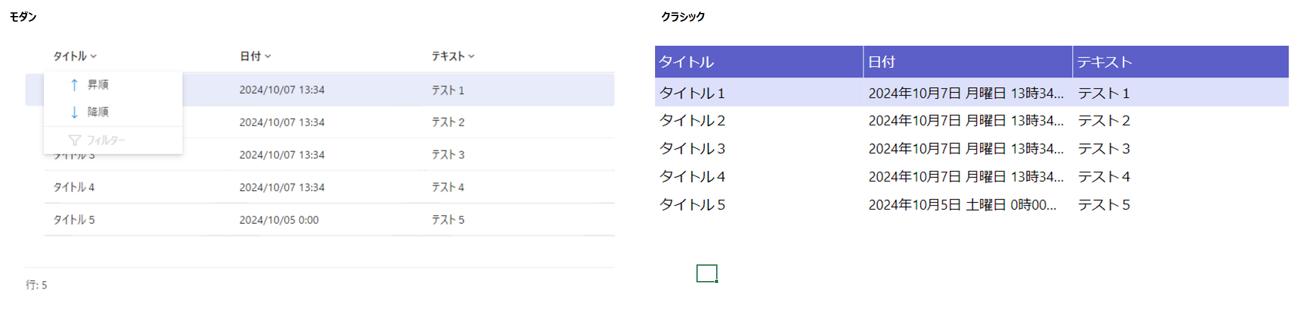
Task: Click classic cell テスト 5
Action: [x=1104, y=204]
